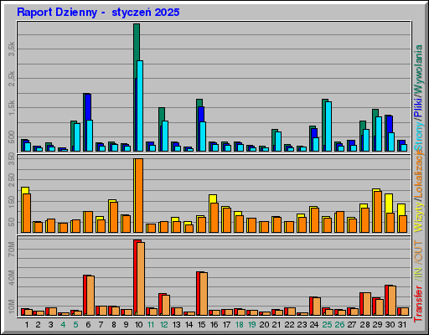Click day label 21 on the x-axis
This screenshot has height=335, width=429.
[x=277, y=325]
